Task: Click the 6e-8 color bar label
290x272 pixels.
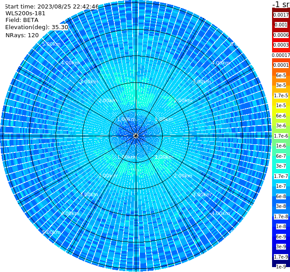Action: [x=281, y=196]
